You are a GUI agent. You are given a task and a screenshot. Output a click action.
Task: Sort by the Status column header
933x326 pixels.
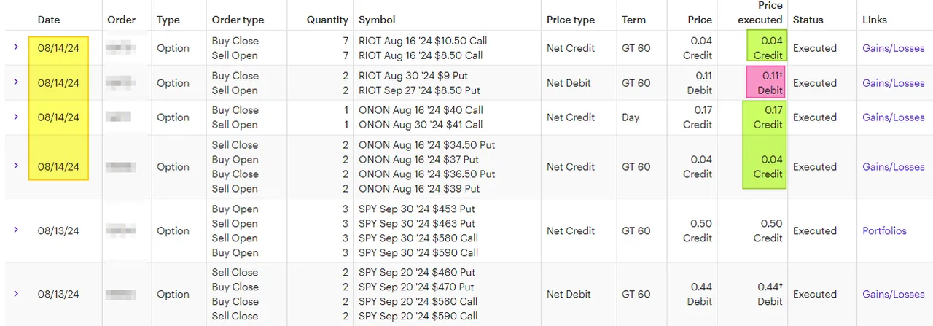tap(808, 20)
